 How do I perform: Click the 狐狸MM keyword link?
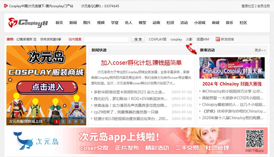[203, 39]
